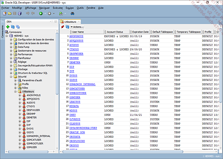Click the Forward navigation arrow icon
Viewport: 223px width, 159px height.
click(x=50, y=13)
